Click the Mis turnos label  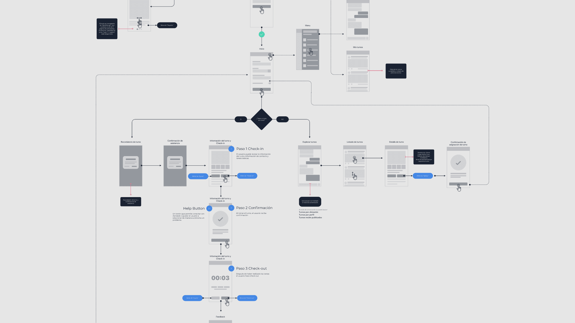tap(358, 47)
